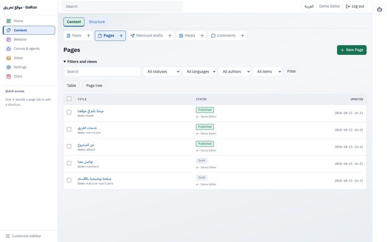This screenshot has height=242, width=387.
Task: Open the demo-services page title link
Action: (87, 128)
